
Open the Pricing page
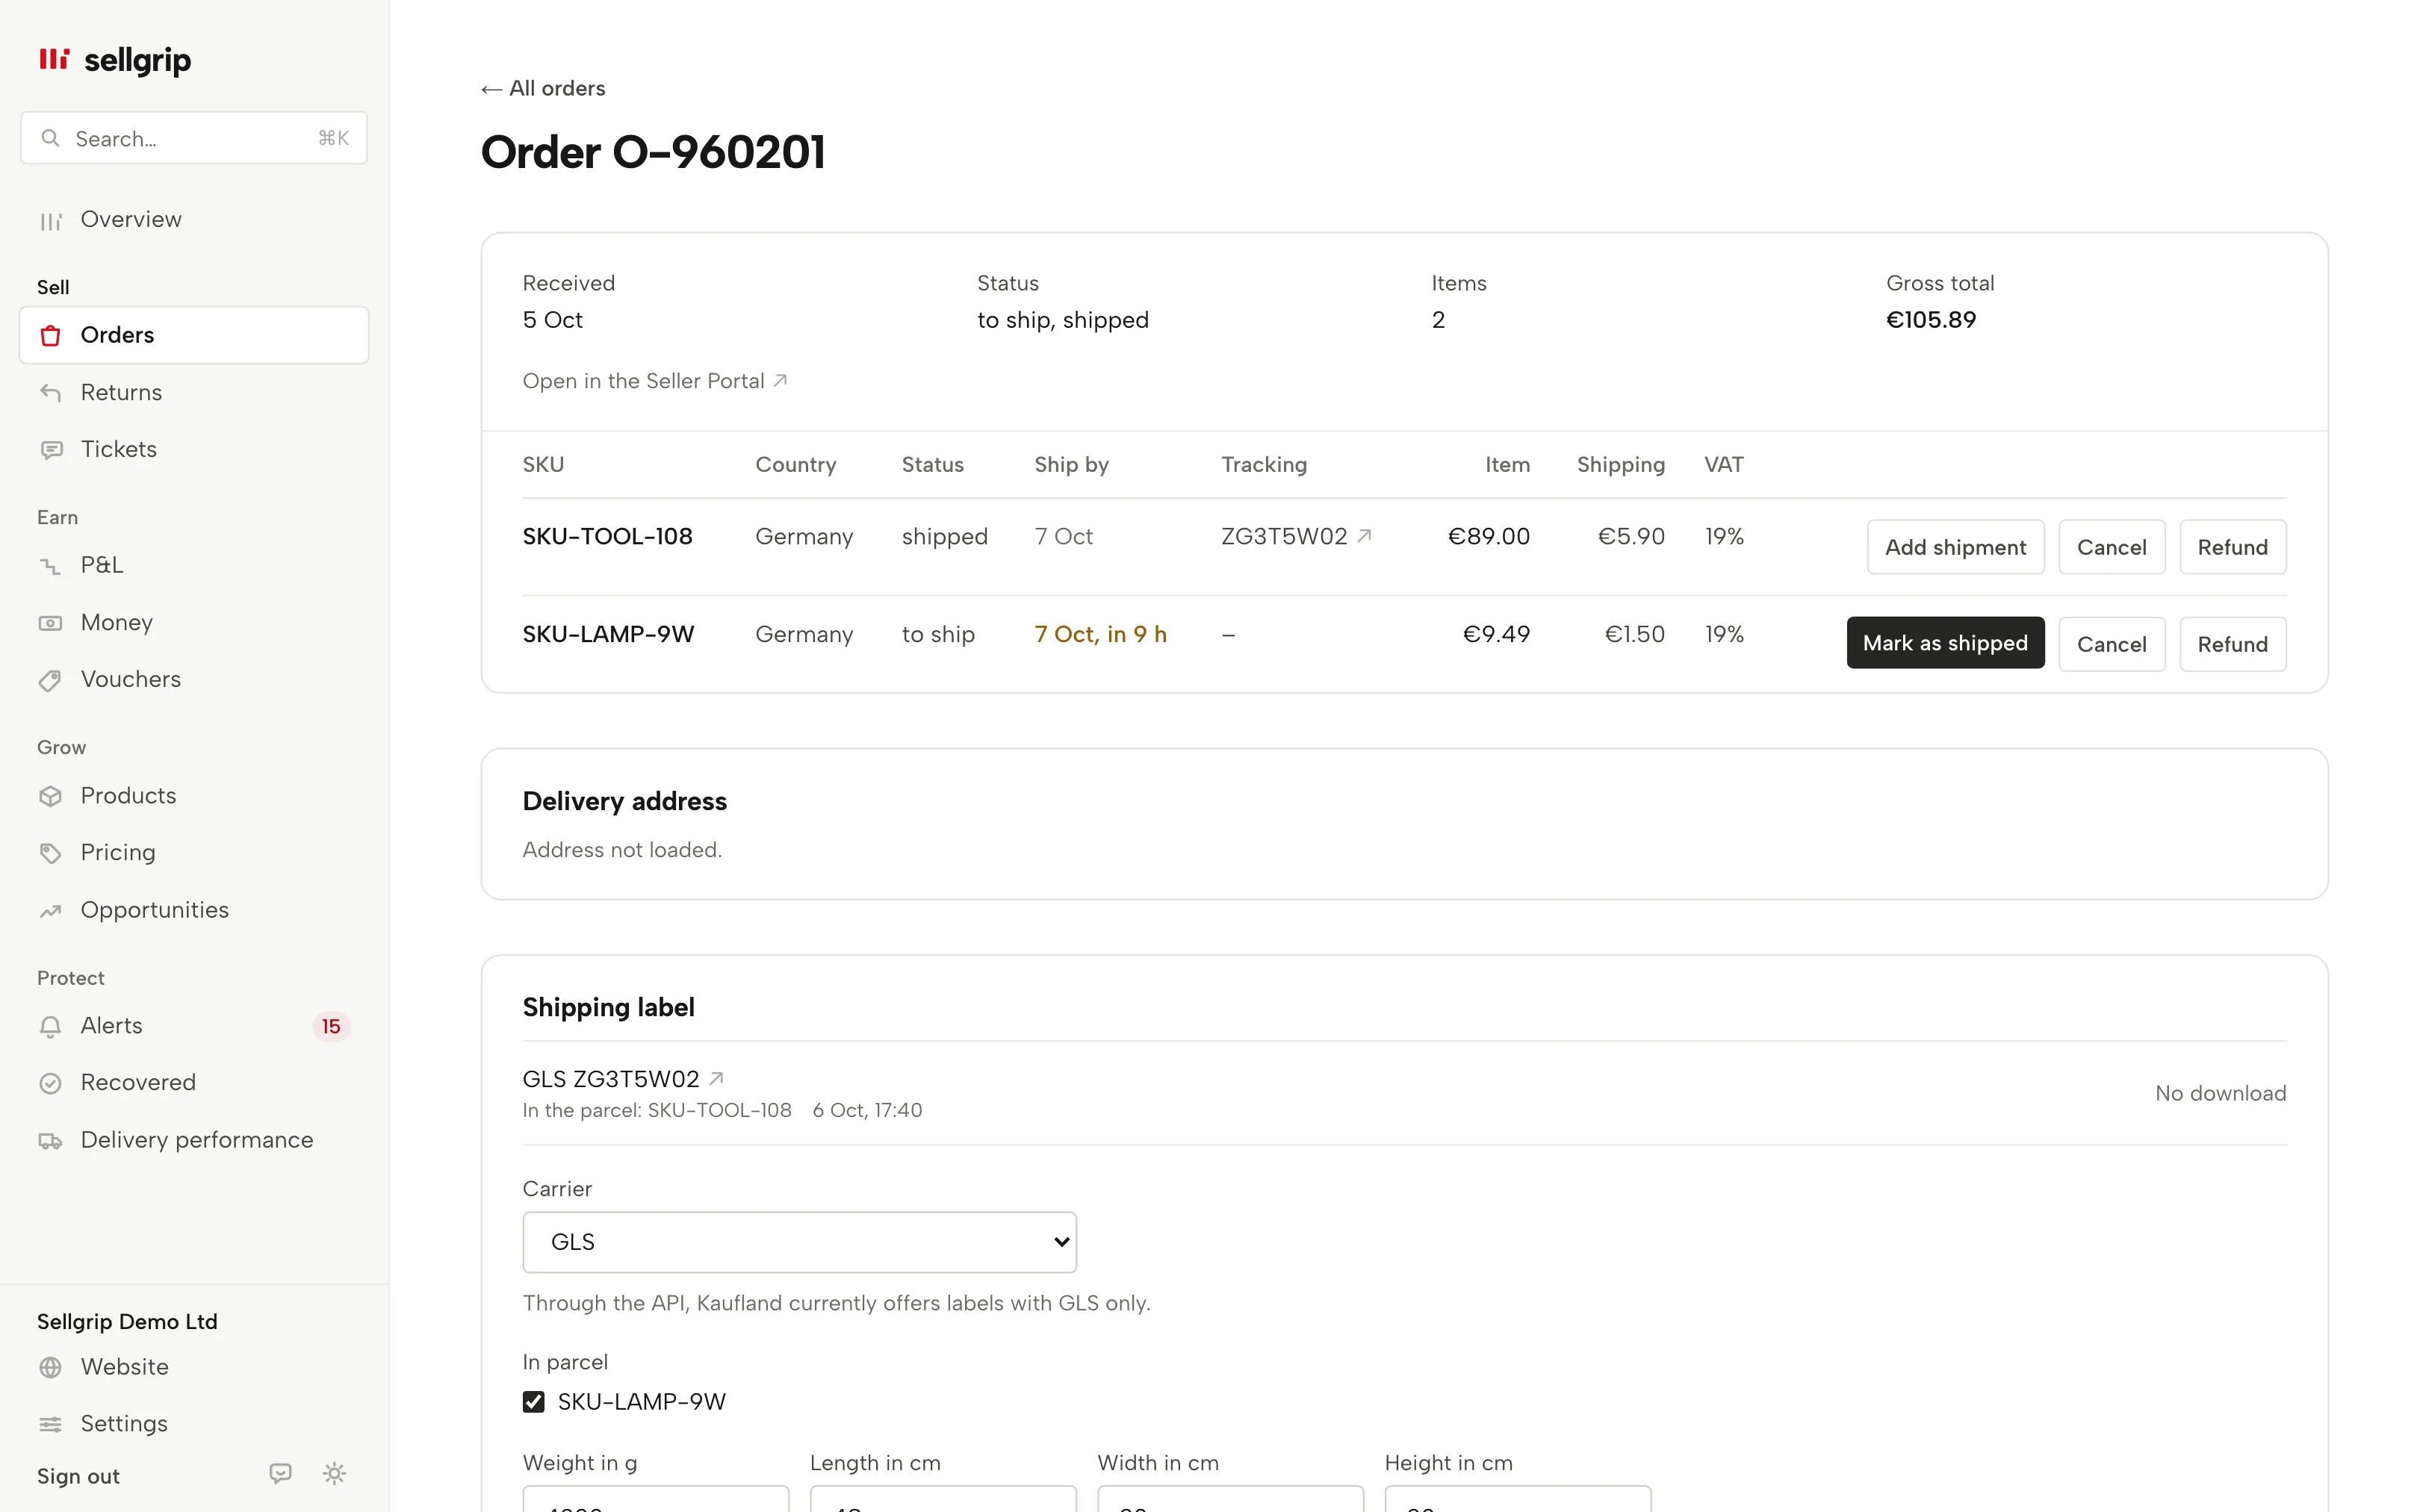coord(194,853)
